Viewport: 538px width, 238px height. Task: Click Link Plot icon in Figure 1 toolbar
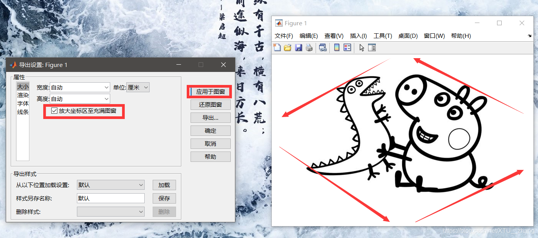[x=323, y=47]
